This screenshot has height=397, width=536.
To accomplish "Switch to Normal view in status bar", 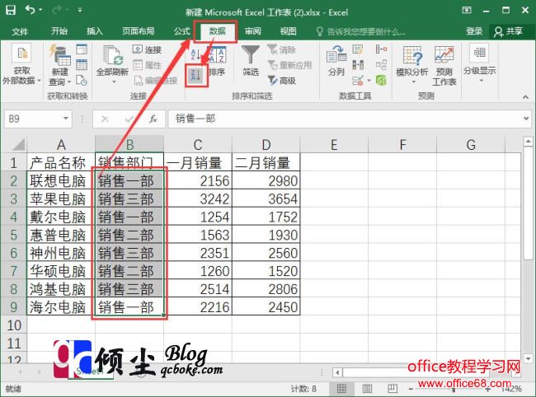I will [341, 389].
